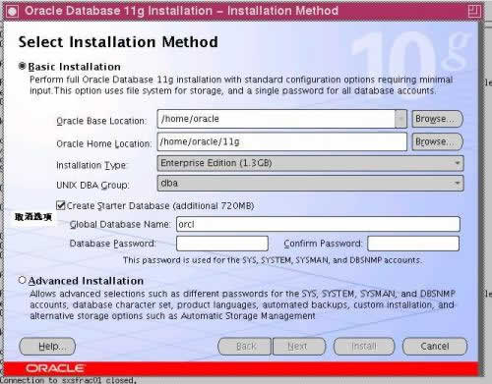Open the Help button
Image resolution: width=492 pixels, height=384 pixels.
(47, 347)
